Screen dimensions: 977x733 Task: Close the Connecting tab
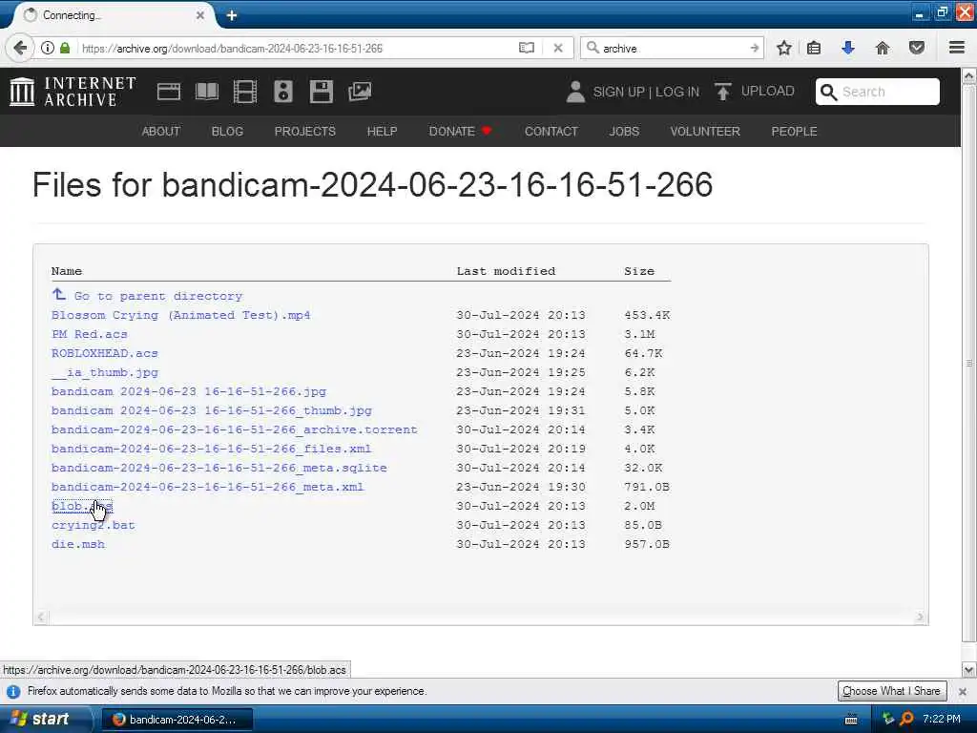[200, 15]
